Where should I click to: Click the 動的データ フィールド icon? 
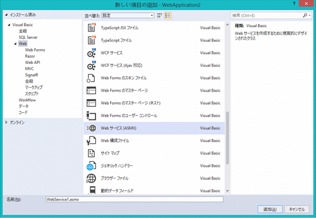coord(92,190)
